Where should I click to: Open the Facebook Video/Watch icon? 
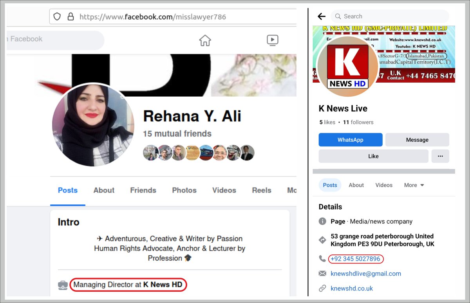272,40
